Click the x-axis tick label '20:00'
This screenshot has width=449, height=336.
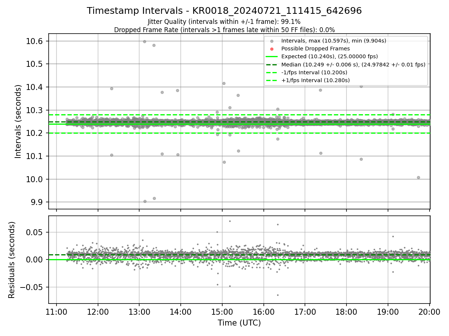[429, 312]
